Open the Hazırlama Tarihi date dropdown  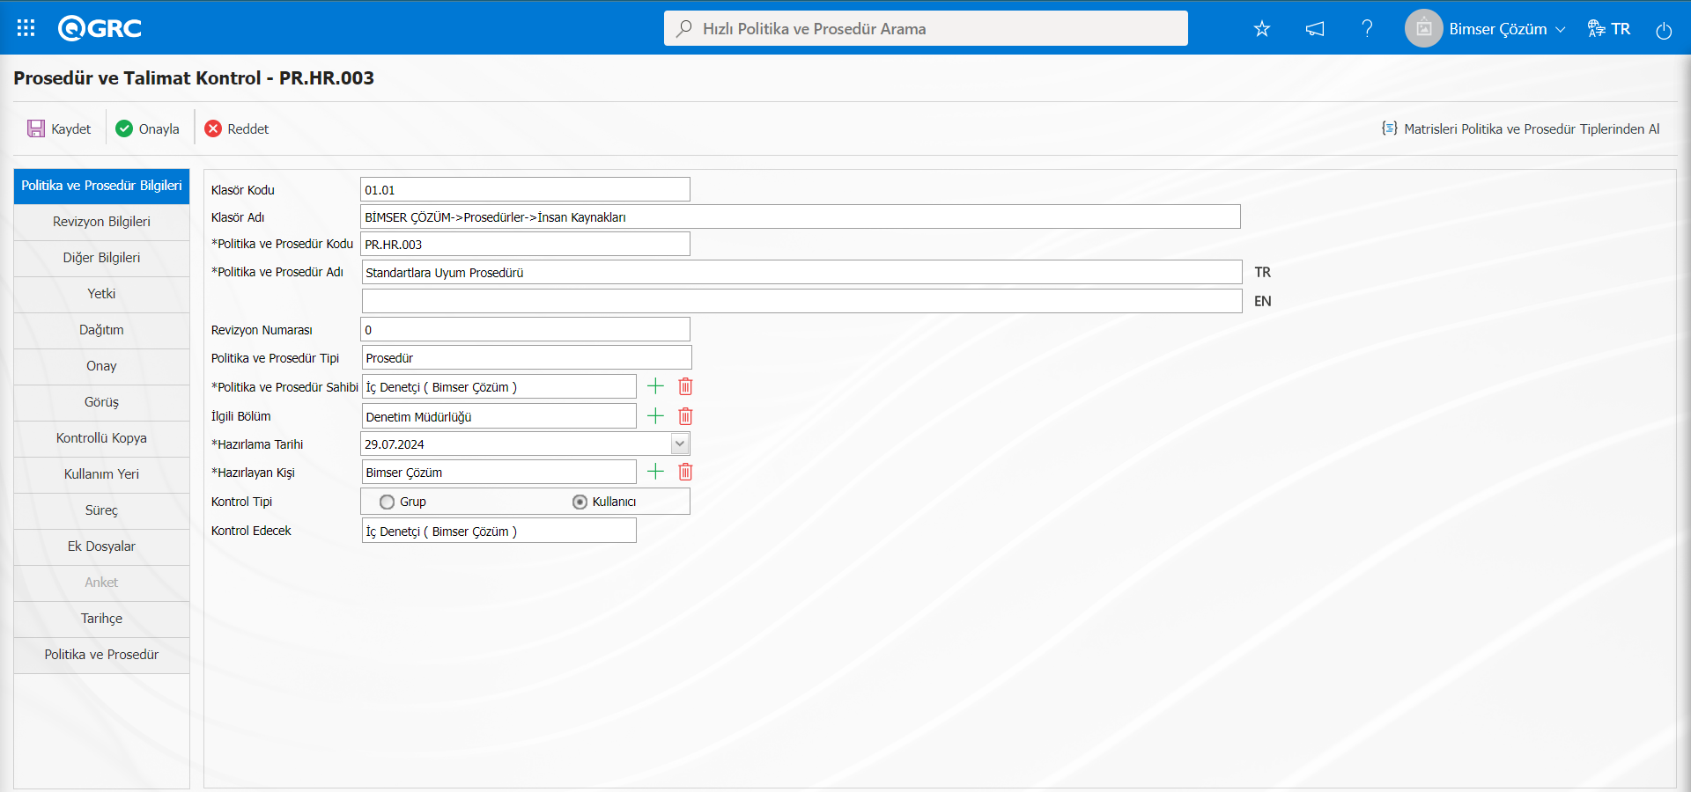point(680,444)
